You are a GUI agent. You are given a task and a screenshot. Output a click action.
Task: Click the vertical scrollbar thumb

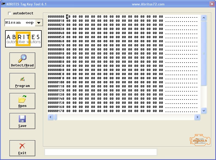click(x=204, y=53)
